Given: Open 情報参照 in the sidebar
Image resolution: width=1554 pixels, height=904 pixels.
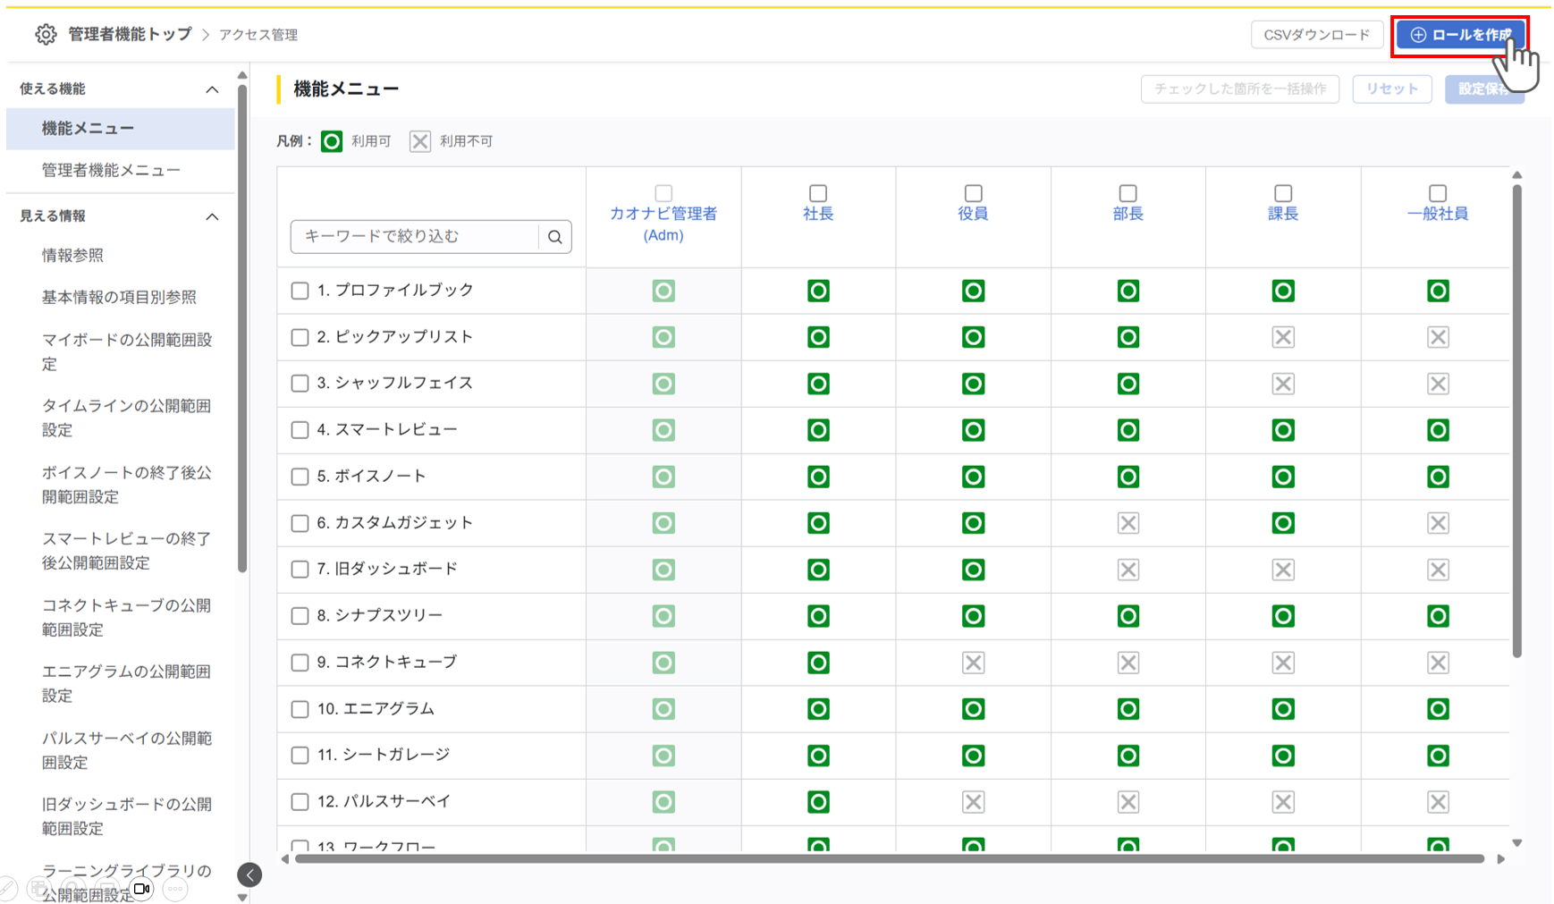Looking at the screenshot, I should [72, 256].
